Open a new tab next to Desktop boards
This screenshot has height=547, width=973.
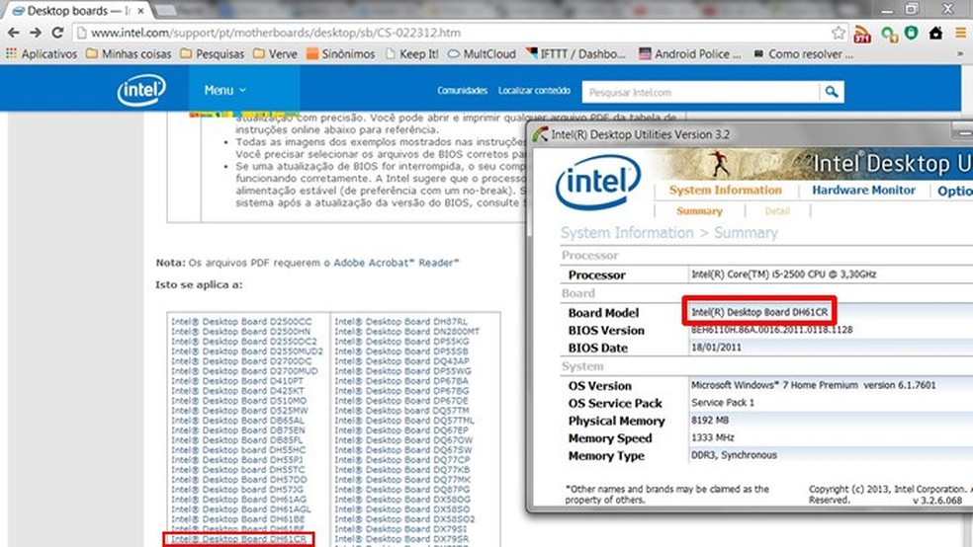[164, 11]
